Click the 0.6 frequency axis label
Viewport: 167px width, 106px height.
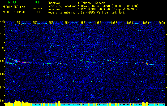(2, 101)
